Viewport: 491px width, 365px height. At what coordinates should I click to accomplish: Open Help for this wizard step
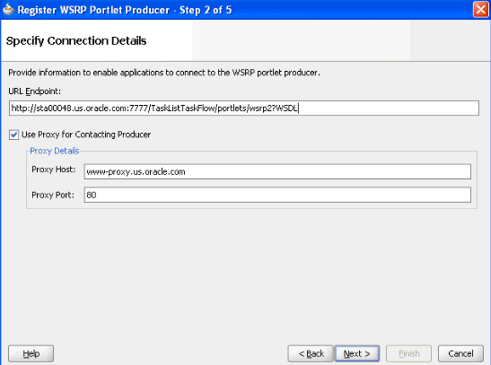(x=31, y=353)
